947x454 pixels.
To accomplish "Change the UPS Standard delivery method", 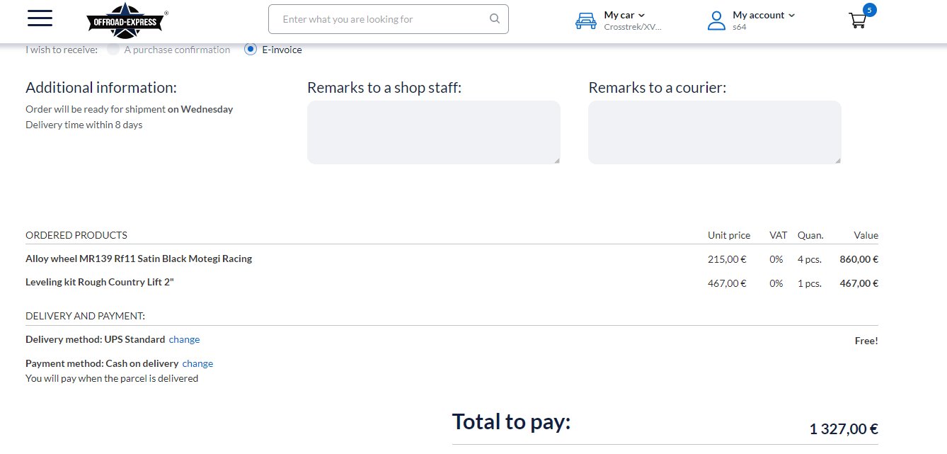I will pyautogui.click(x=184, y=339).
